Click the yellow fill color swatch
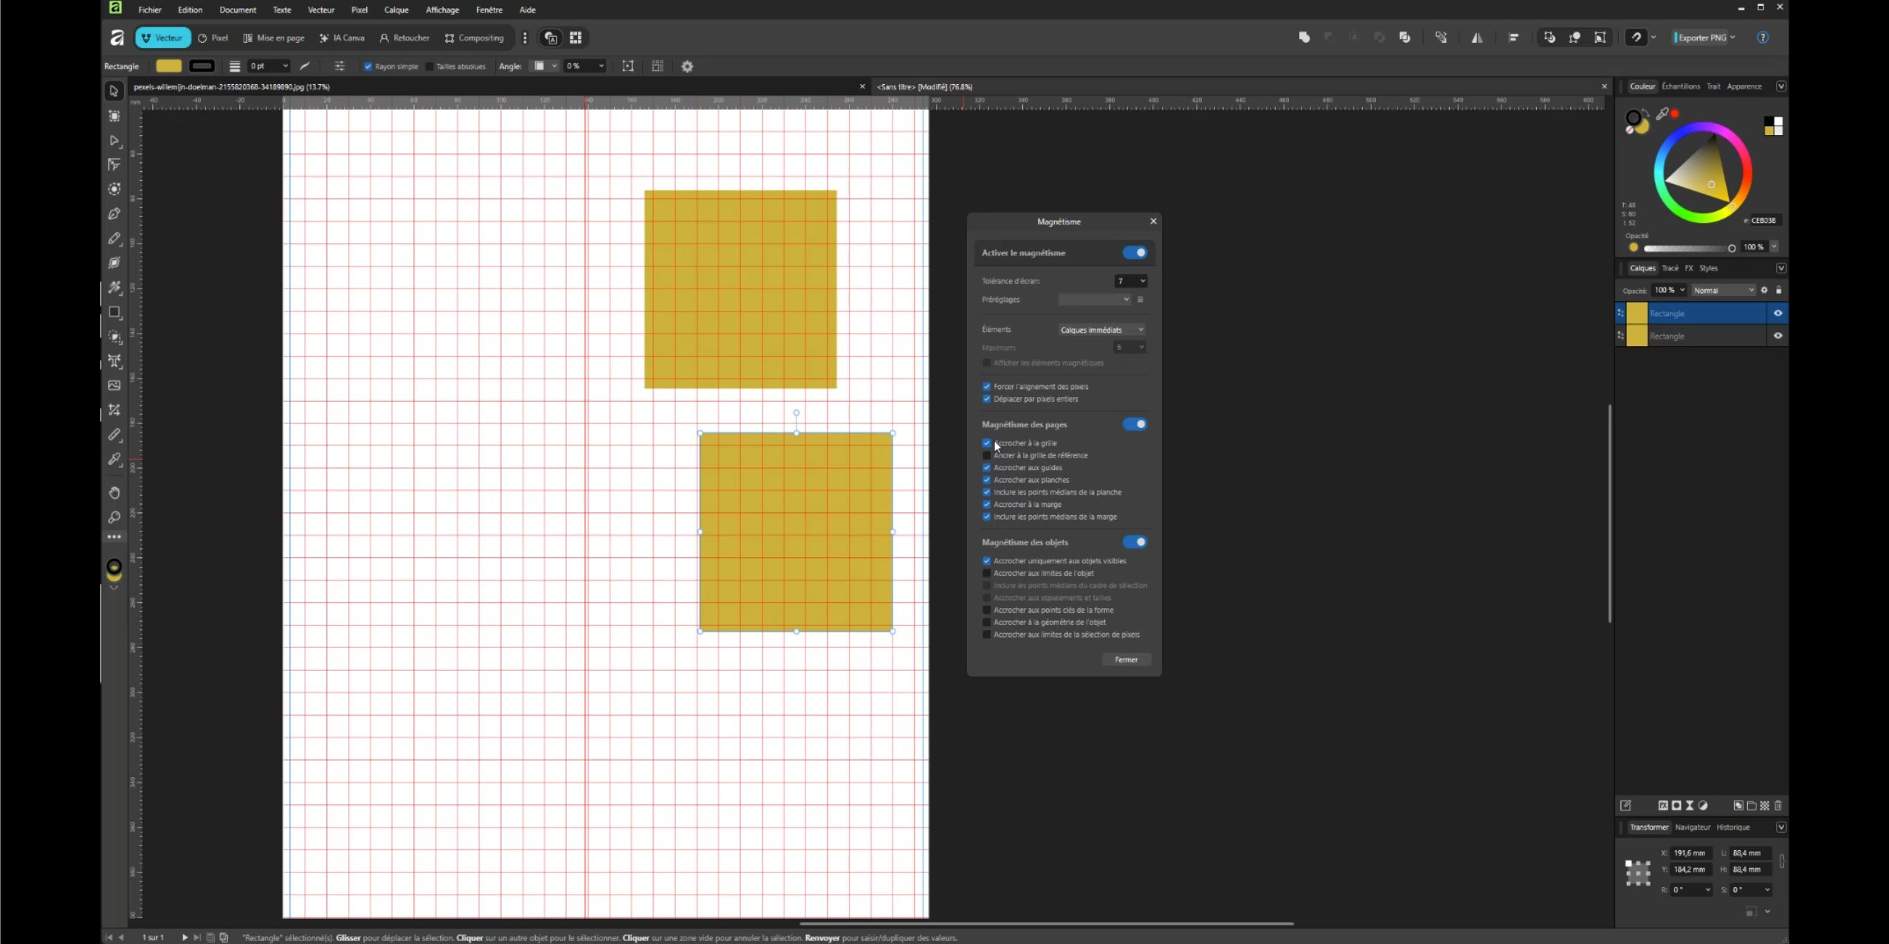Viewport: 1889px width, 944px height. click(168, 66)
